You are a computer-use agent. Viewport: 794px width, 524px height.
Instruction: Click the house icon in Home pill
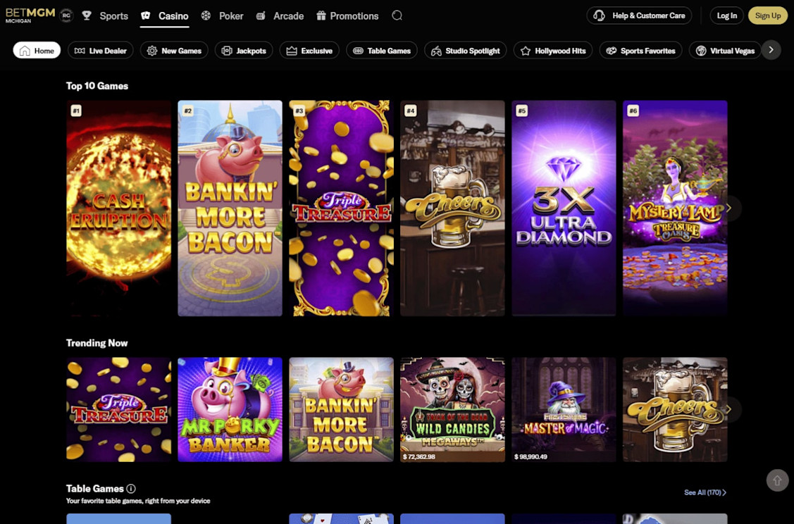[x=25, y=51]
